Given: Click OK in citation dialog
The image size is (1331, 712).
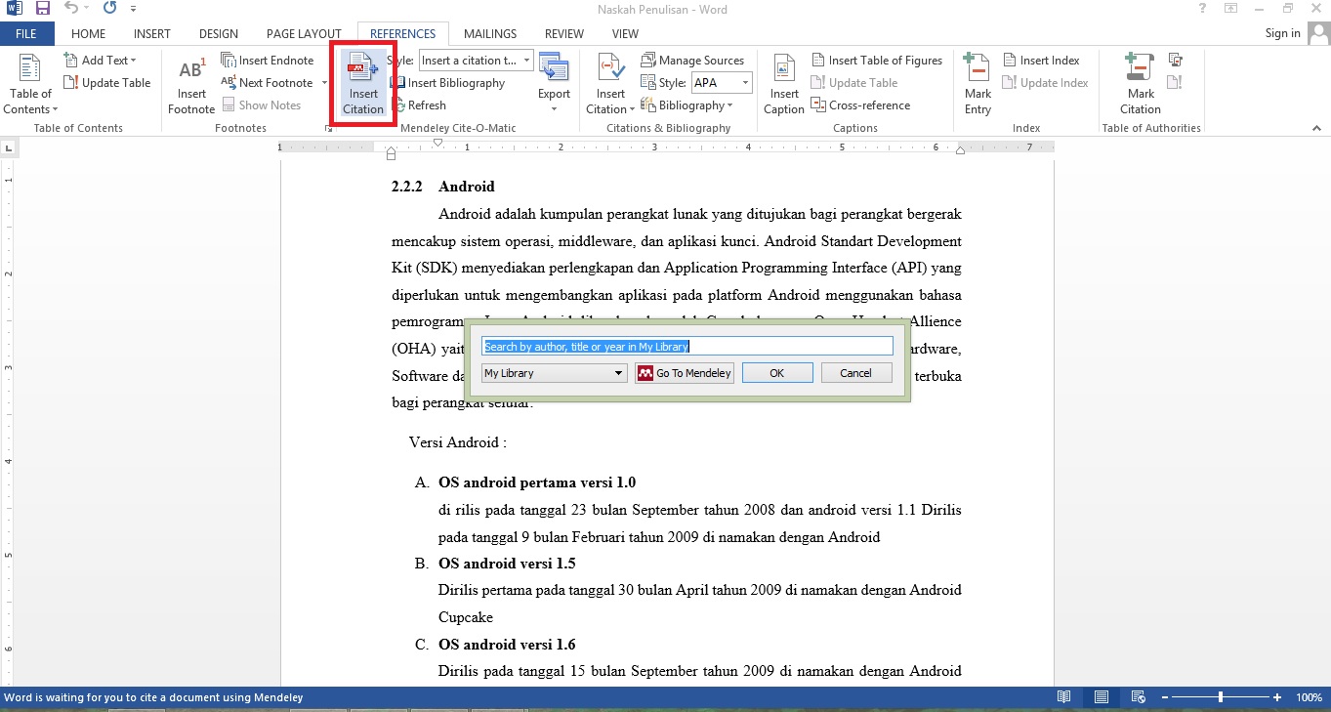Looking at the screenshot, I should click(x=777, y=373).
